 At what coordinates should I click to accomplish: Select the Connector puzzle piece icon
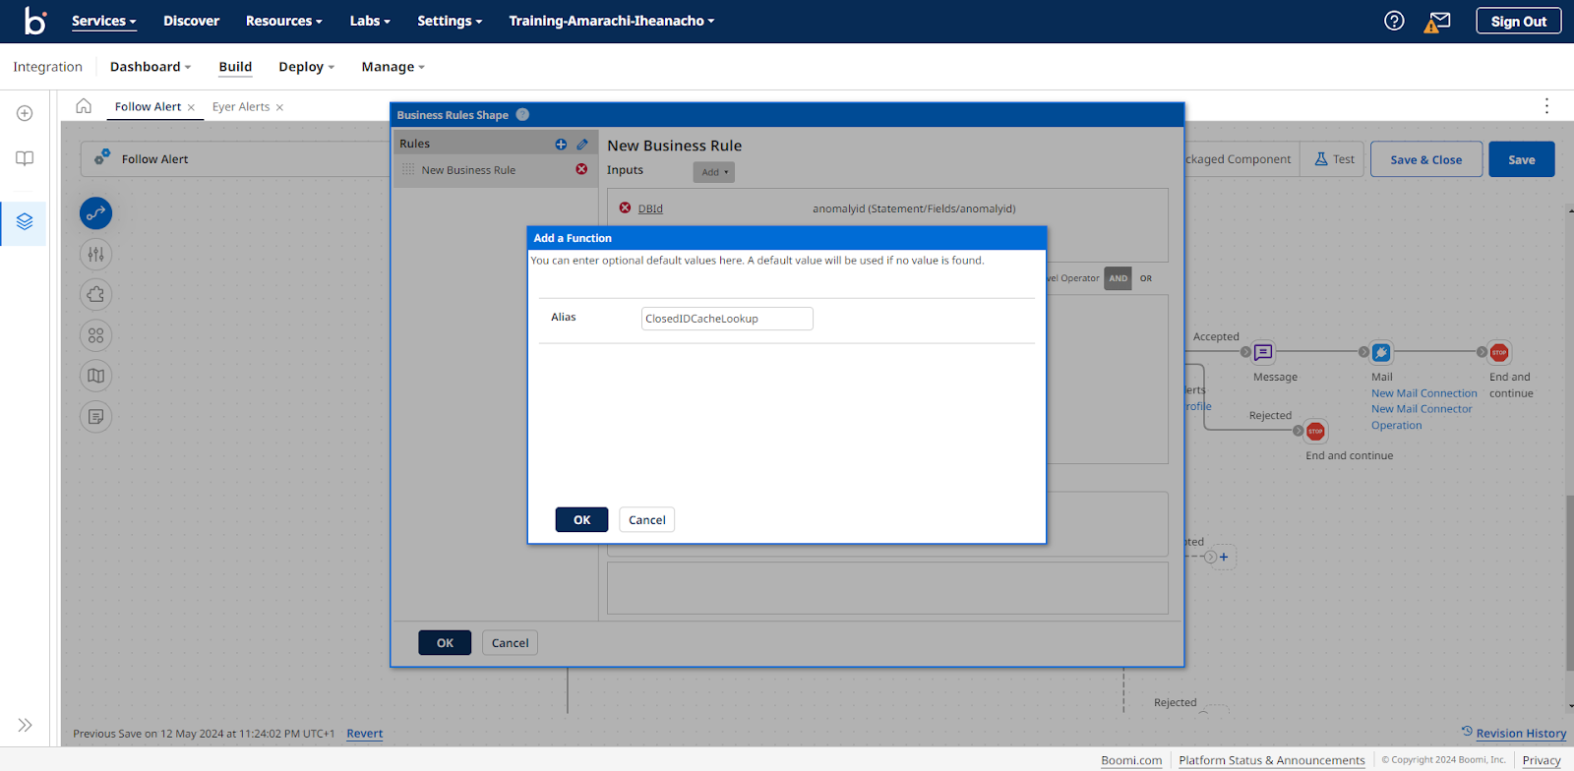point(95,295)
